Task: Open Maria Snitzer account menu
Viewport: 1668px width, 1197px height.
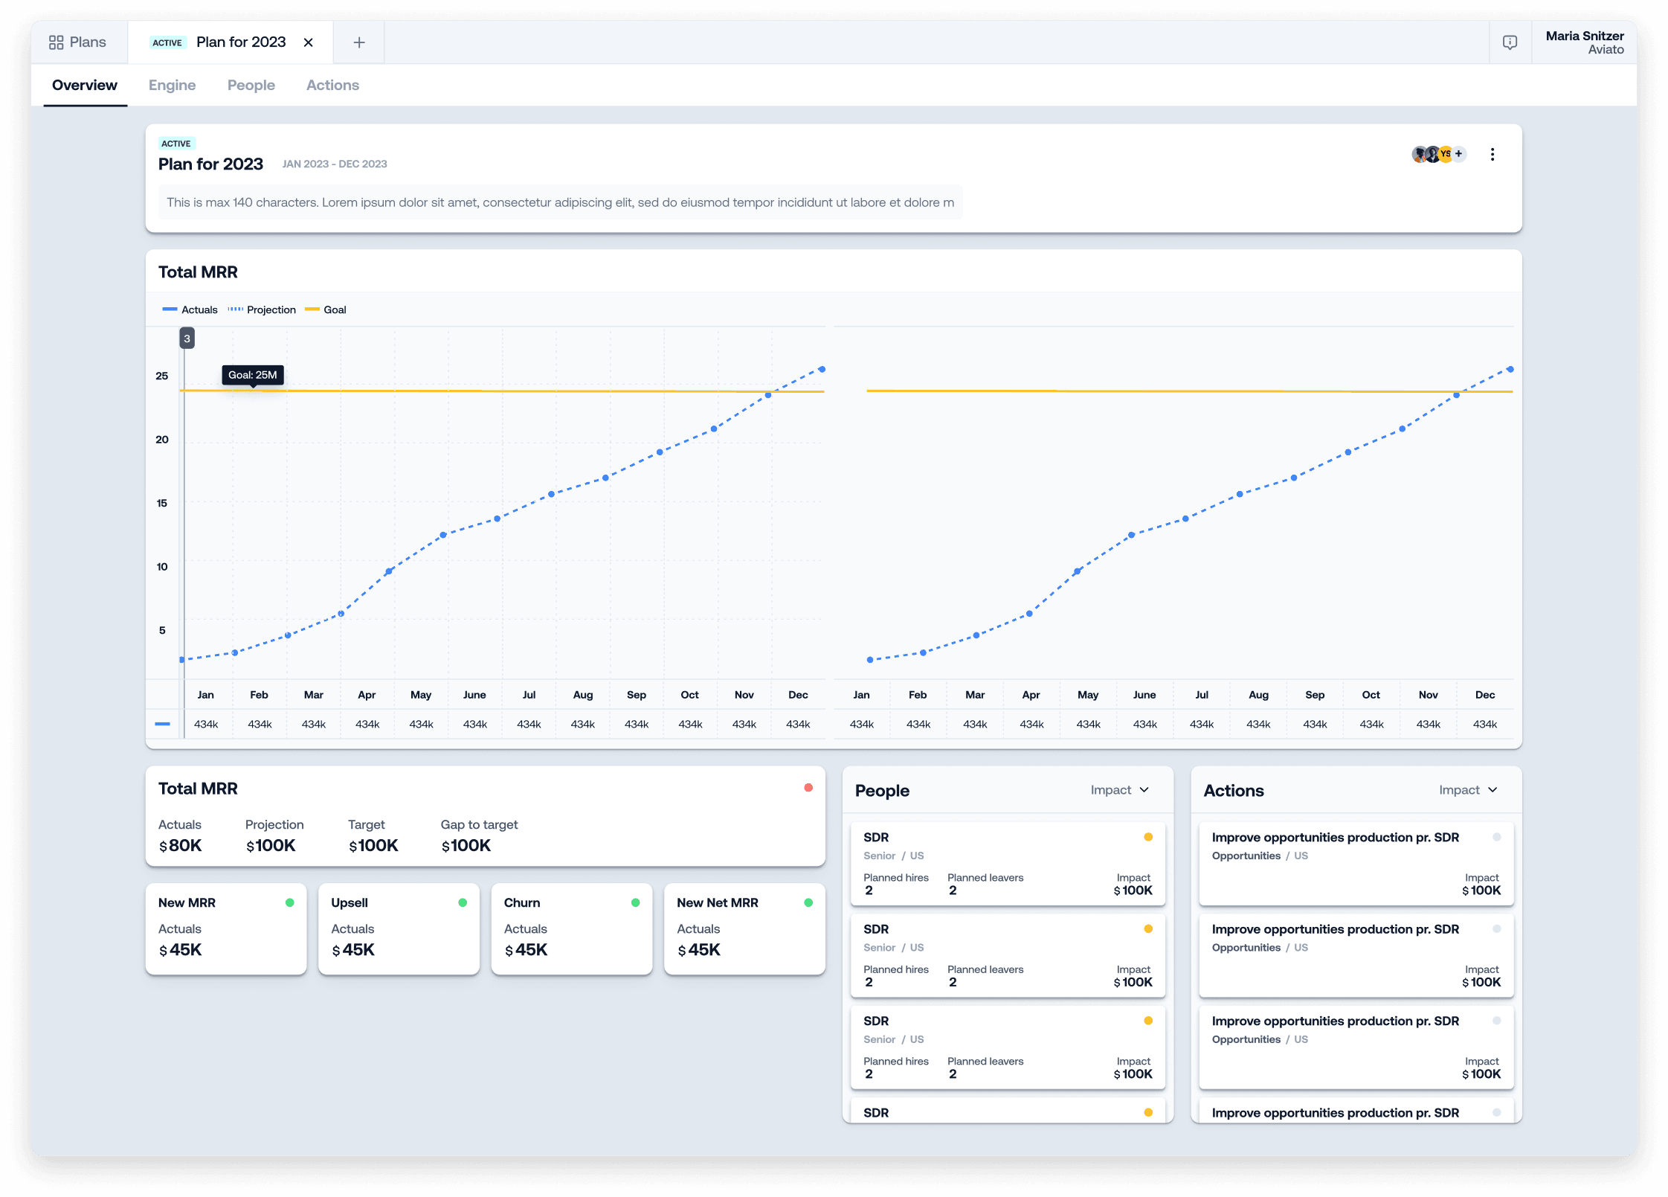Action: point(1585,42)
